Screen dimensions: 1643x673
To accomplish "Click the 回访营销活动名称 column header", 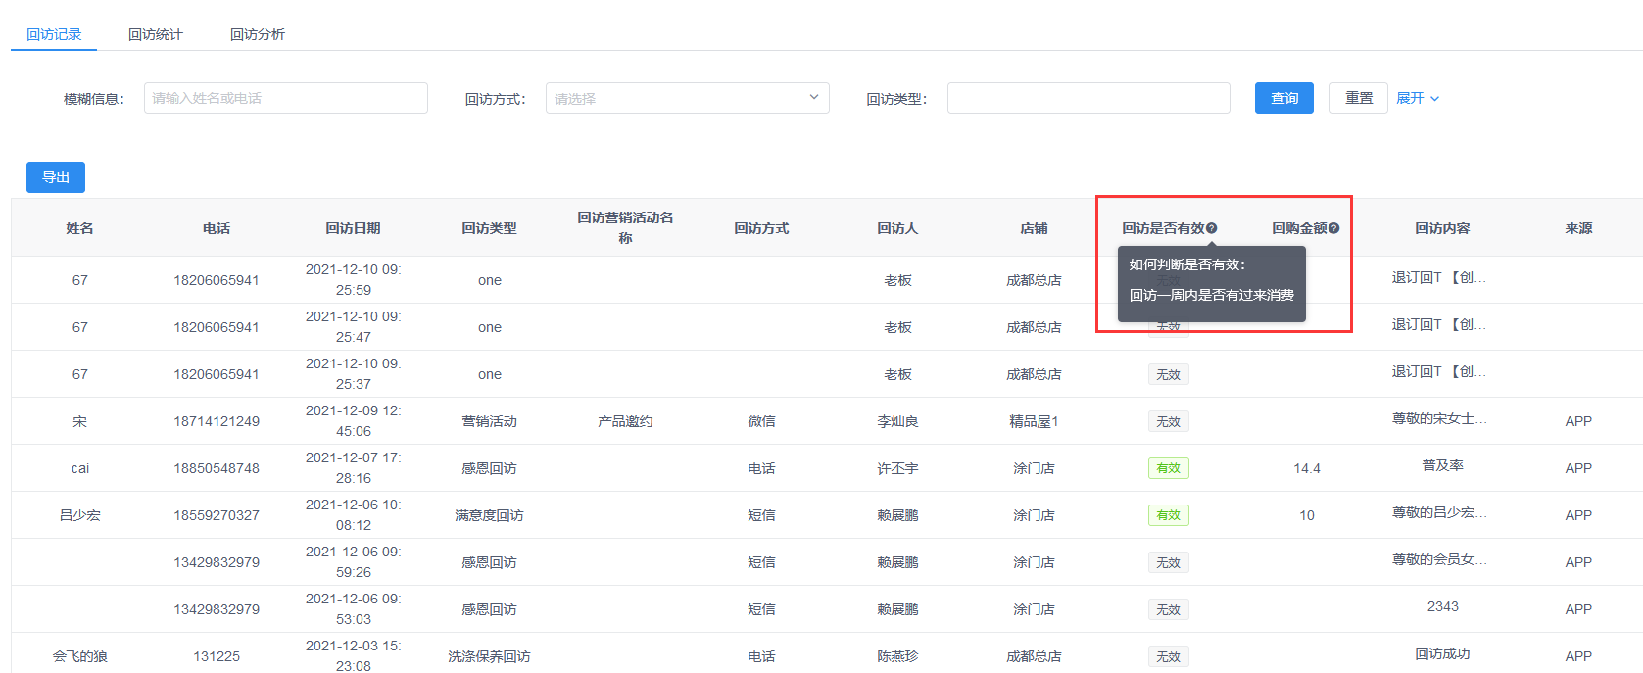I will 625,227.
